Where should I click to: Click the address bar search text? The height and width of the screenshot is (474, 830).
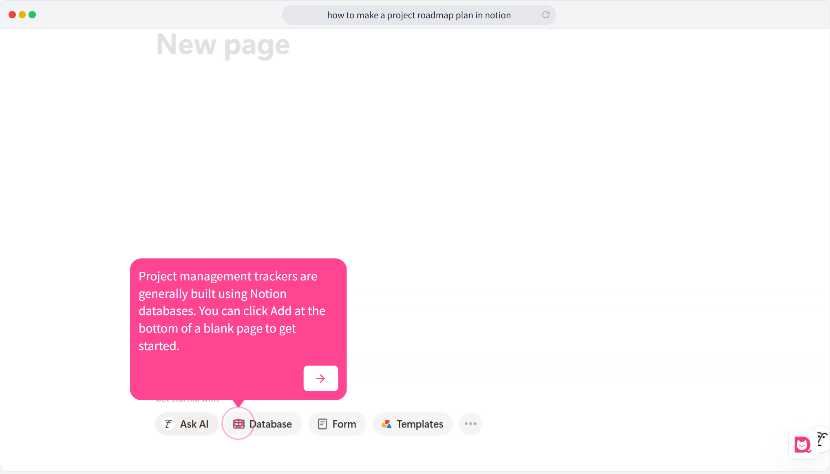coord(419,15)
